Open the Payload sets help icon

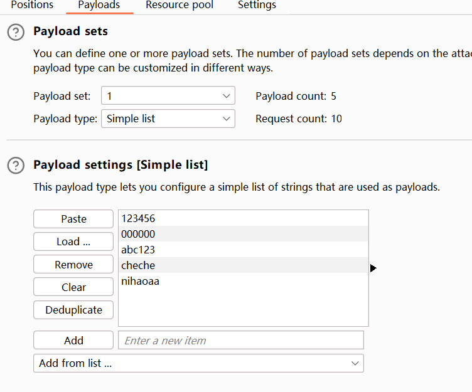pyautogui.click(x=16, y=32)
